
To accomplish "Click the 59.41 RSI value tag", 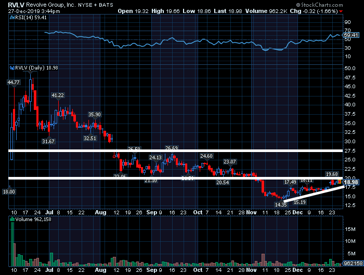I will [x=351, y=35].
